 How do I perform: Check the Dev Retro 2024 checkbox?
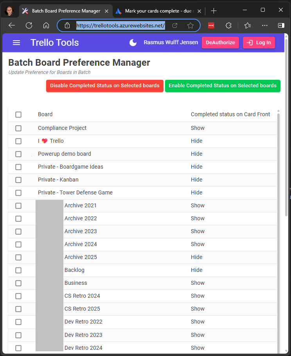click(18, 348)
